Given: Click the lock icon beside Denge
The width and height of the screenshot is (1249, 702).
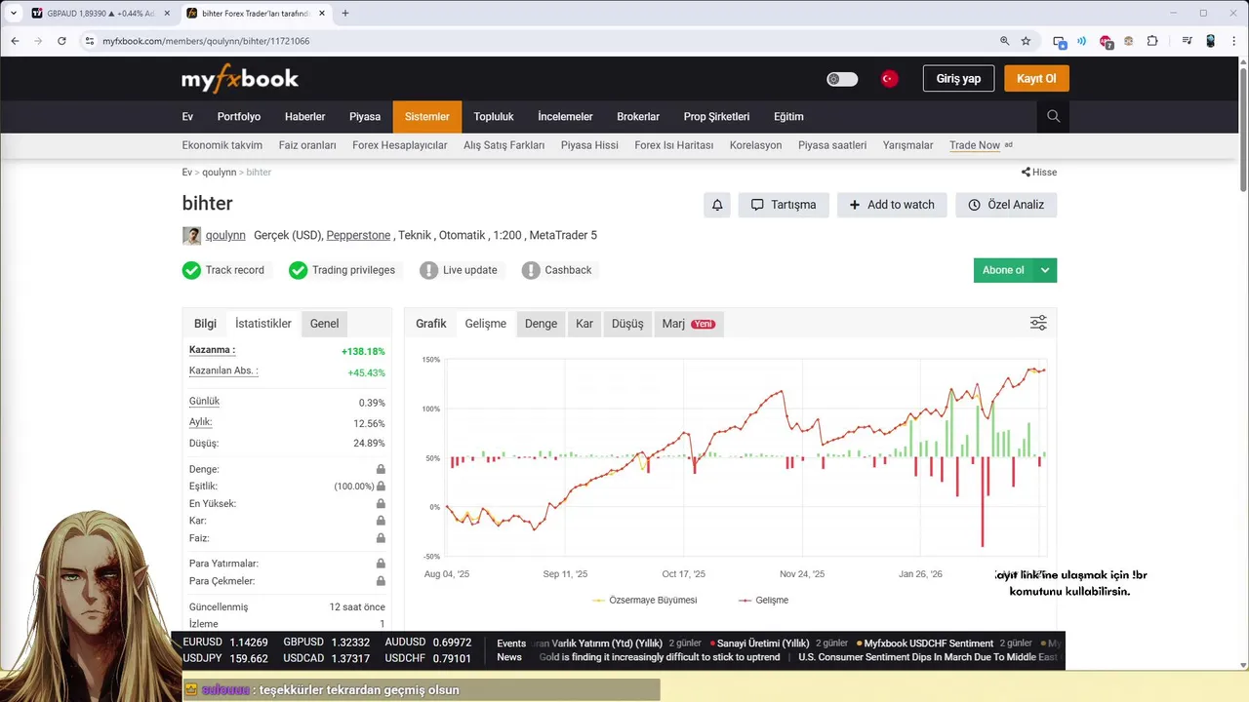Looking at the screenshot, I should (x=381, y=469).
